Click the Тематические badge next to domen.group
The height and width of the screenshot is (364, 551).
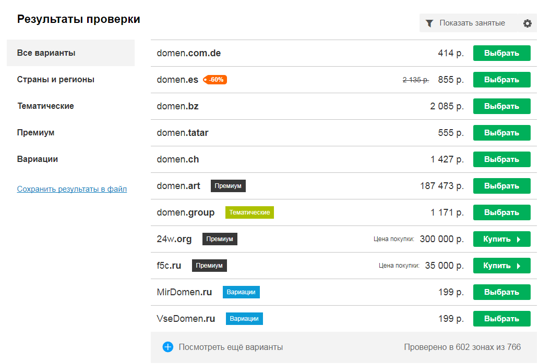(x=249, y=212)
